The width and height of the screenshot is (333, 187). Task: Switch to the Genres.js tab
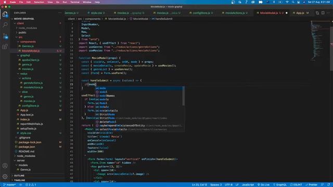click(x=71, y=13)
